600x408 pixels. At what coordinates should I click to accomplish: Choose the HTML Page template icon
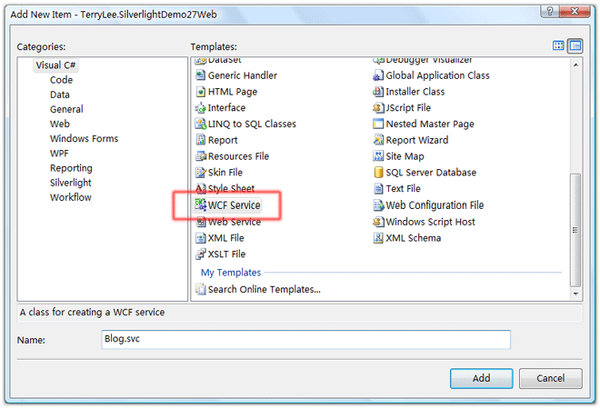[201, 92]
